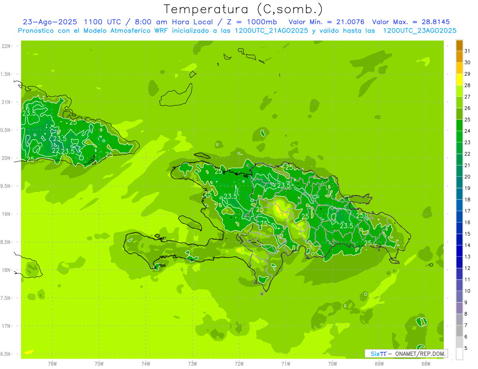Click the '19N' latitude axis label

tap(6, 214)
